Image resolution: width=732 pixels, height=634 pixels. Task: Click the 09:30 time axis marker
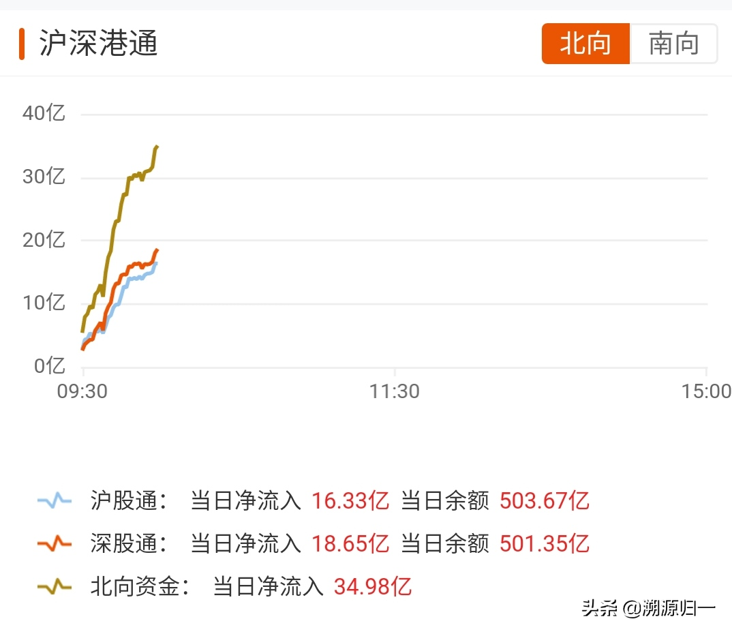tap(82, 391)
